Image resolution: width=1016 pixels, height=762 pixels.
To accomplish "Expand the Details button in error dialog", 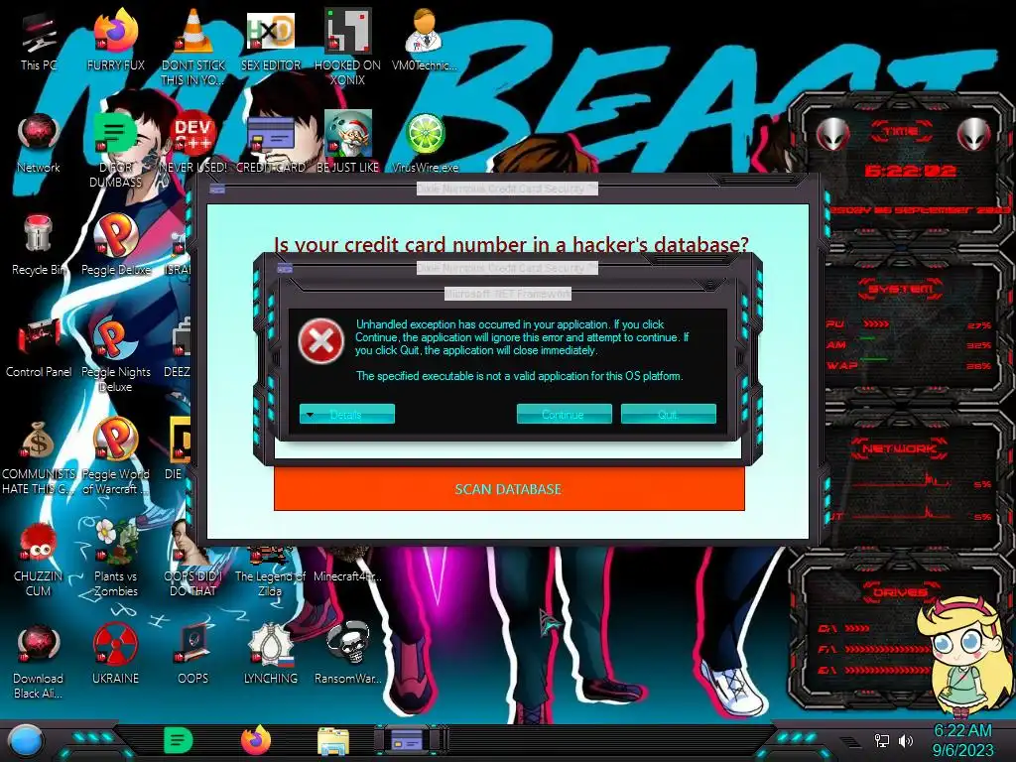I will tap(346, 414).
